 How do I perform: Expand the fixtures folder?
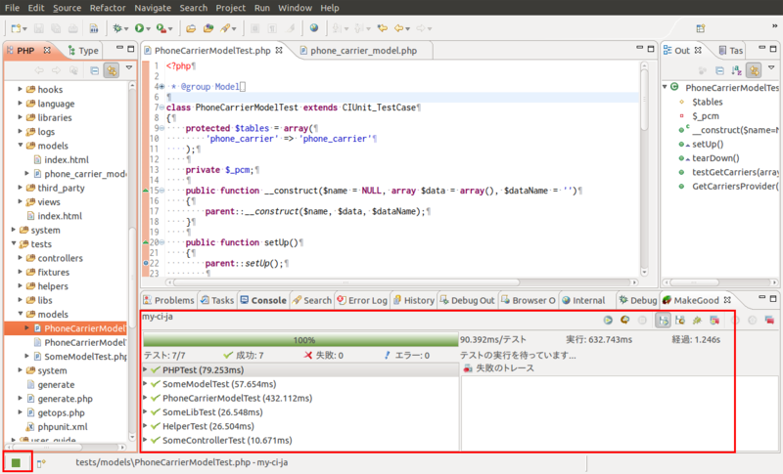click(20, 272)
